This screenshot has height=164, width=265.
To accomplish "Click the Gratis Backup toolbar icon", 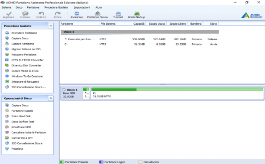I will tap(137, 13).
